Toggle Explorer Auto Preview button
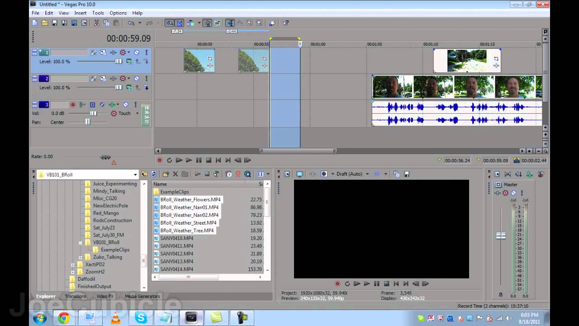 [216, 174]
